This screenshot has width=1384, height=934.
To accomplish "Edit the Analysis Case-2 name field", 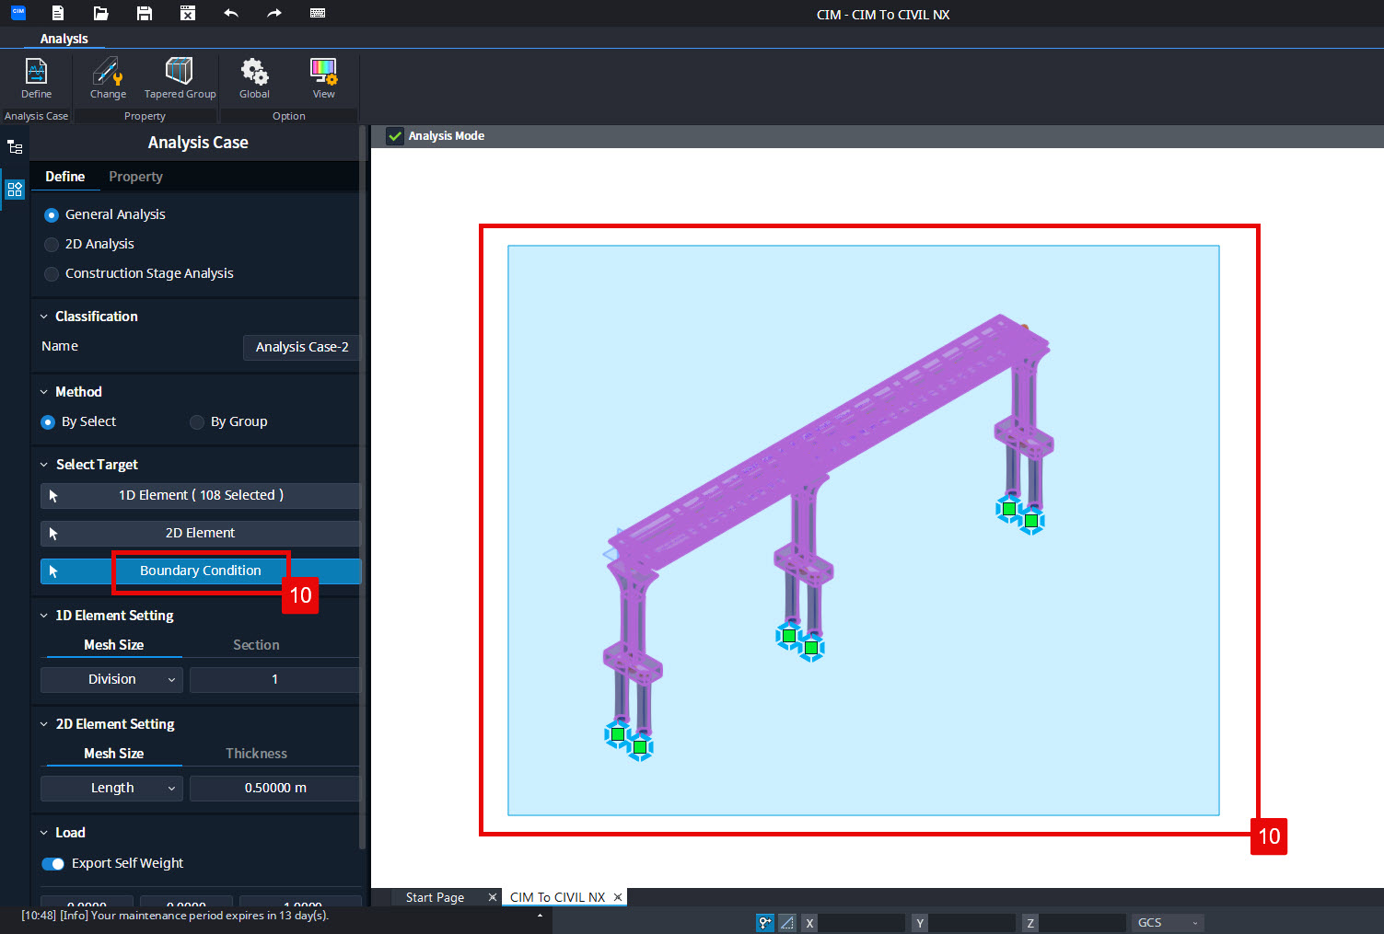I will pos(301,347).
